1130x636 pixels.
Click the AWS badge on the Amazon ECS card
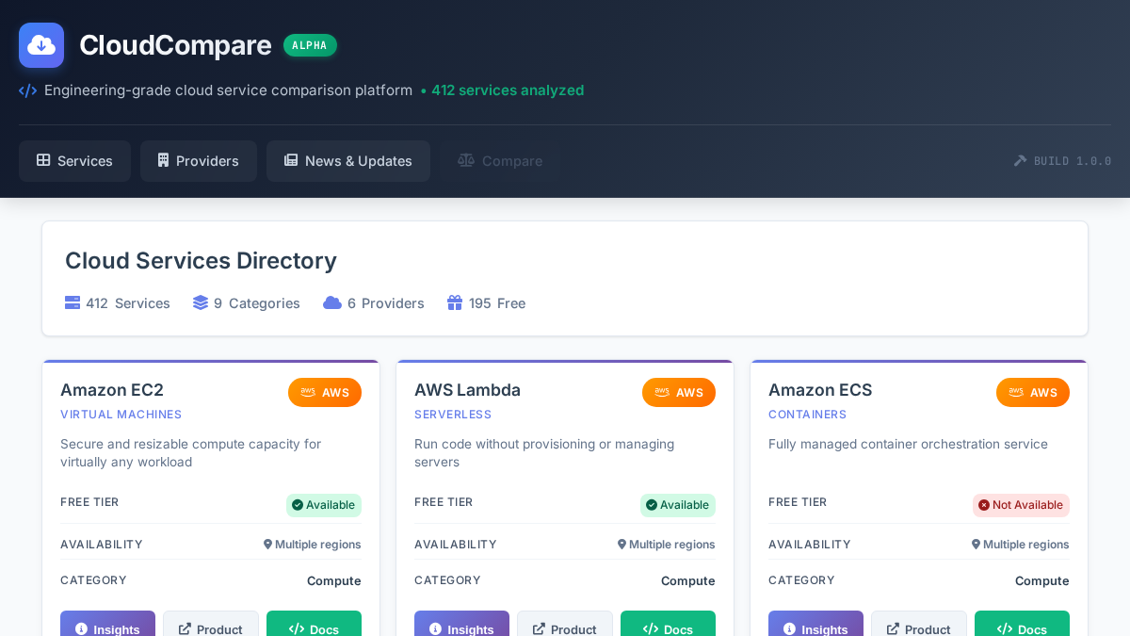click(x=1033, y=392)
